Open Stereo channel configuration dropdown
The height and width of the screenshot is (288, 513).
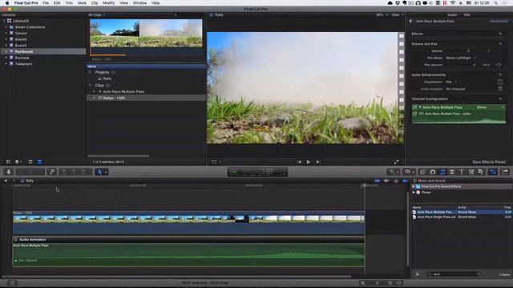point(491,107)
